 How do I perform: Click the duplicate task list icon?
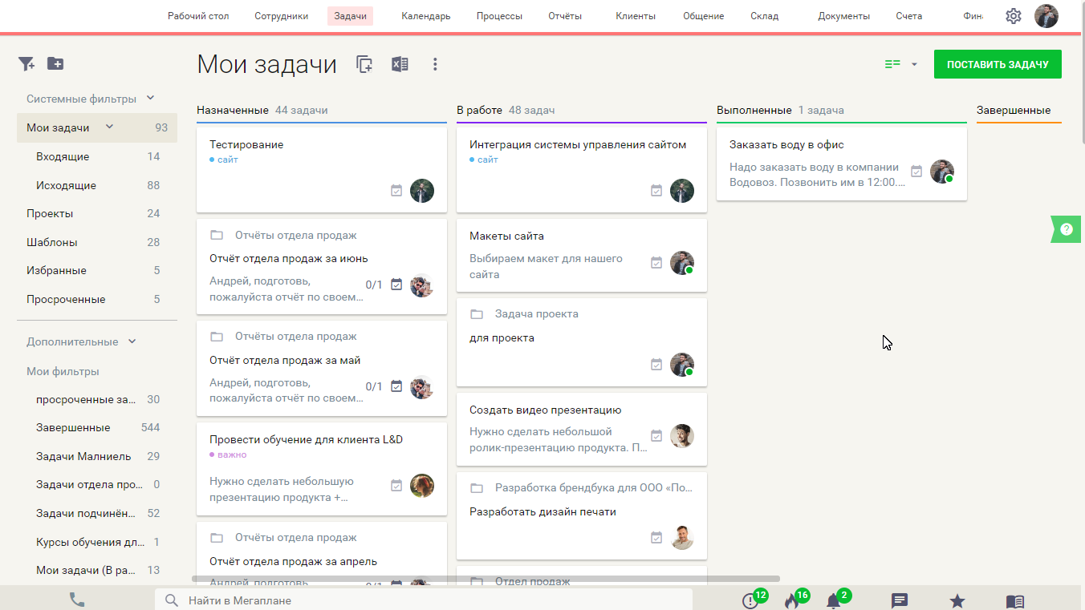pyautogui.click(x=364, y=64)
